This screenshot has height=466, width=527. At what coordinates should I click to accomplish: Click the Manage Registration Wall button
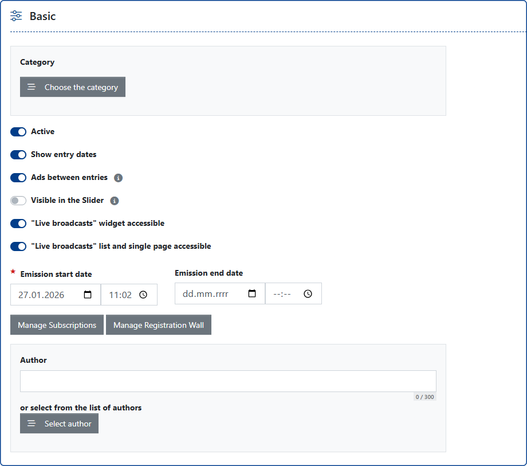(x=159, y=325)
